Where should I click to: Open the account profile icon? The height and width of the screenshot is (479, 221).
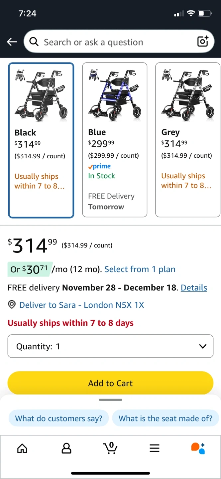(x=66, y=448)
